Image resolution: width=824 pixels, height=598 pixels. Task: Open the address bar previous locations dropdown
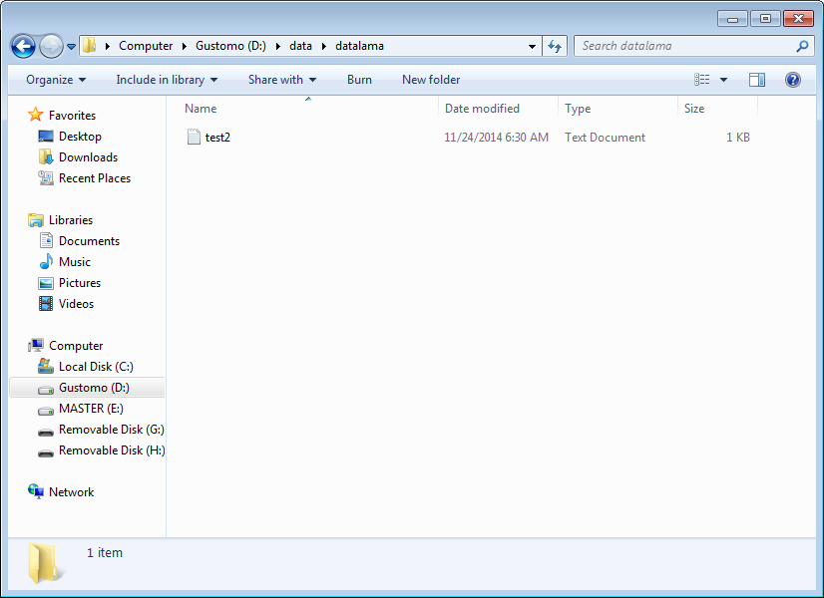coord(532,46)
